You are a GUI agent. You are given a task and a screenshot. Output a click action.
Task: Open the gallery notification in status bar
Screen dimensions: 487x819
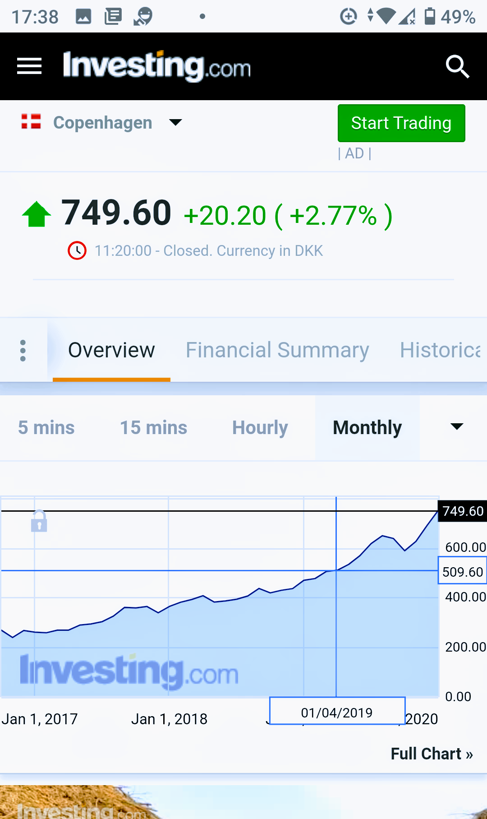click(x=83, y=17)
